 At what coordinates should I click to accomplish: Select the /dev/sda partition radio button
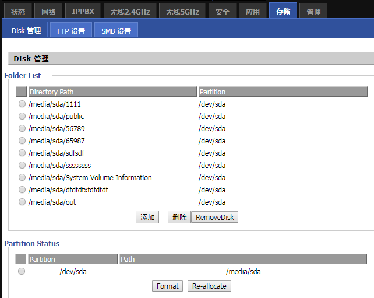click(22, 271)
